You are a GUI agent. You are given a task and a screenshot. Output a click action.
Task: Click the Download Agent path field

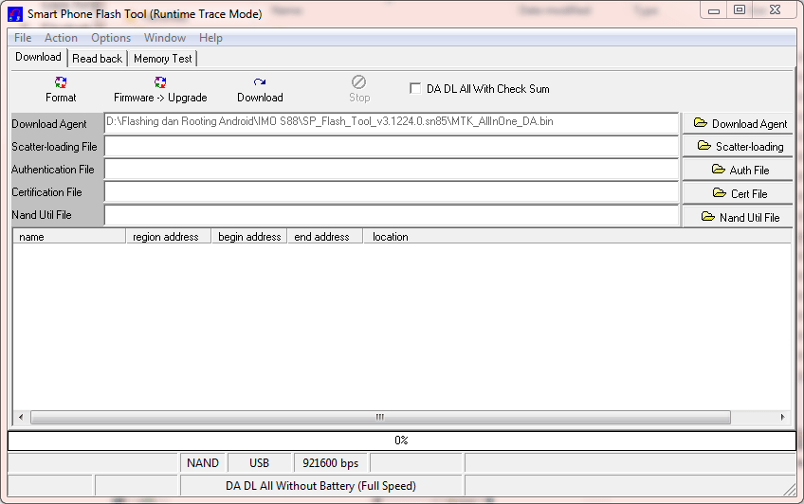(392, 123)
